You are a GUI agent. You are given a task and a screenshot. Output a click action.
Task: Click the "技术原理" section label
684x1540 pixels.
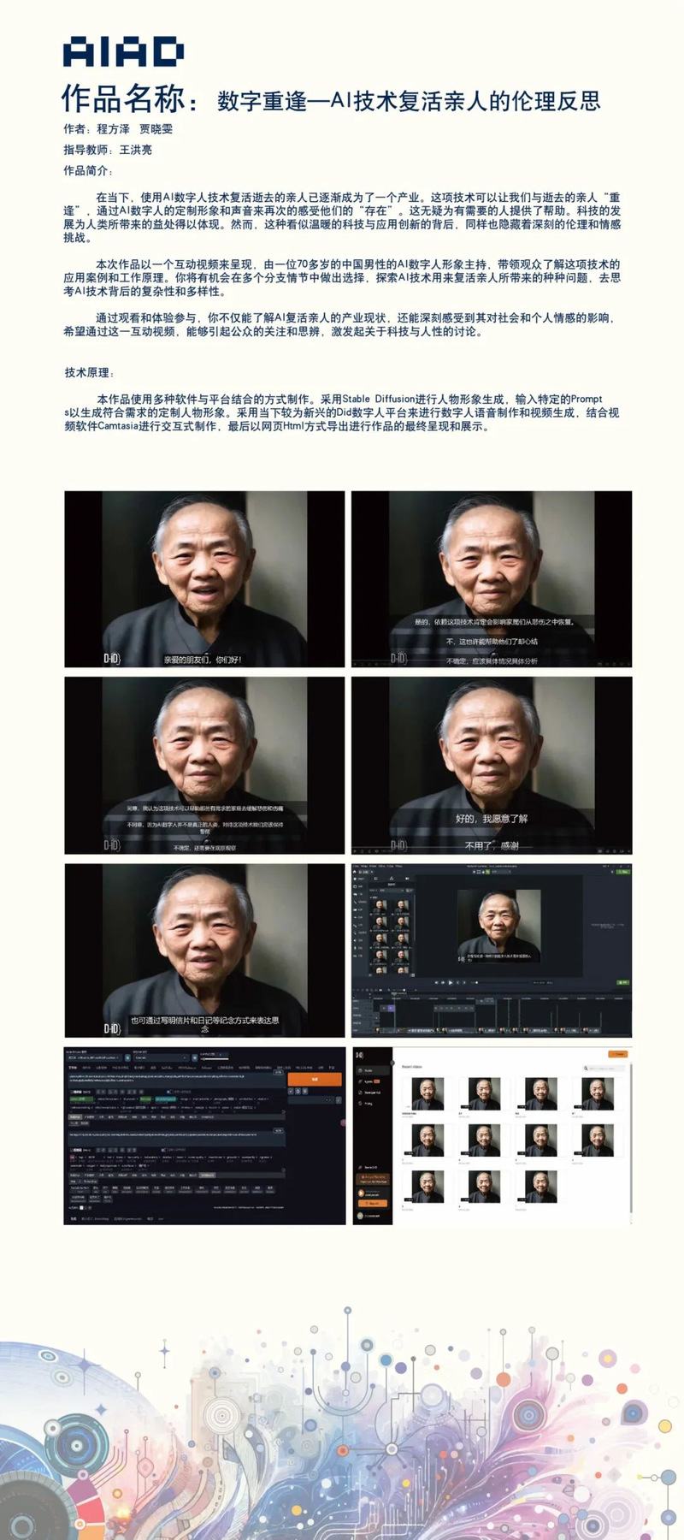tap(90, 373)
